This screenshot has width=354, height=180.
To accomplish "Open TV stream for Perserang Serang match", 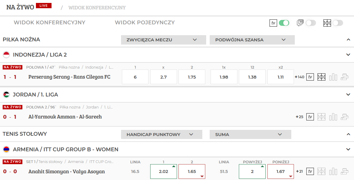I will coord(310,77).
